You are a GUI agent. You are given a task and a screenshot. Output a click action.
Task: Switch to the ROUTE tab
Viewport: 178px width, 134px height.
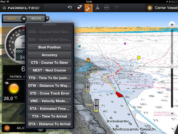pos(36,19)
